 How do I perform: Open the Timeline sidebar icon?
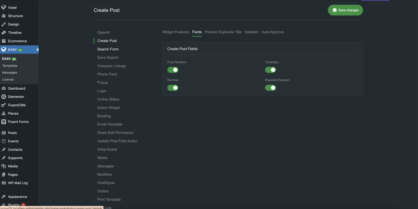point(4,33)
